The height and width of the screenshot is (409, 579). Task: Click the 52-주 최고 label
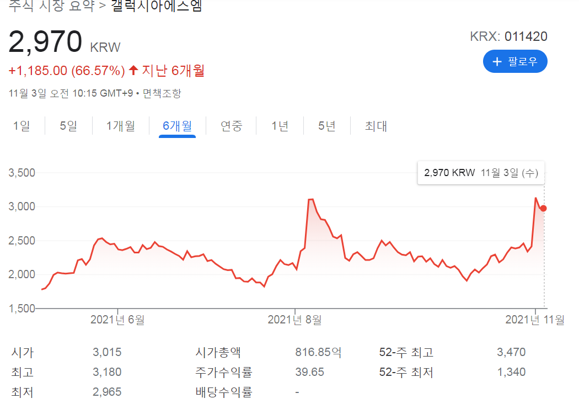406,352
